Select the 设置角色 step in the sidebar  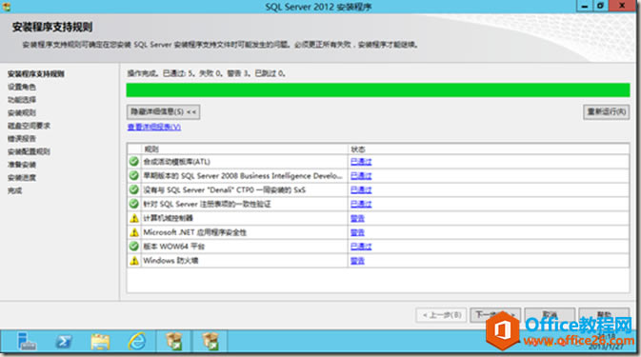[22, 87]
